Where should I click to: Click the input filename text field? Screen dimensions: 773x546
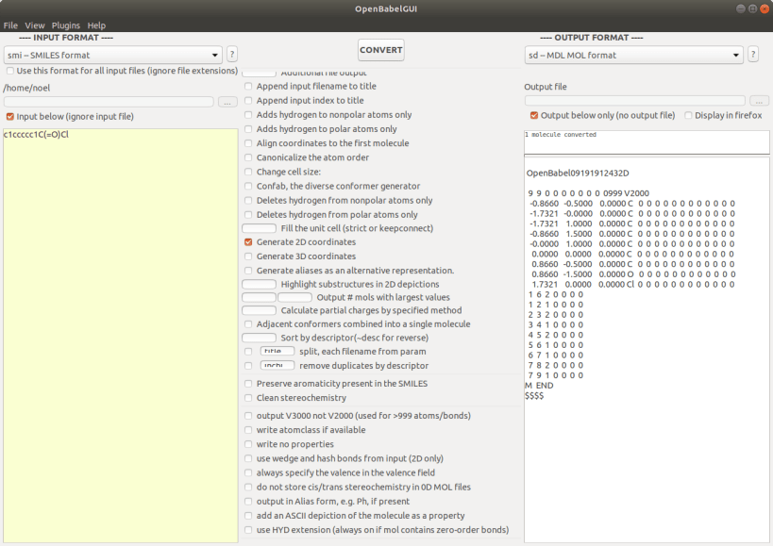(109, 102)
